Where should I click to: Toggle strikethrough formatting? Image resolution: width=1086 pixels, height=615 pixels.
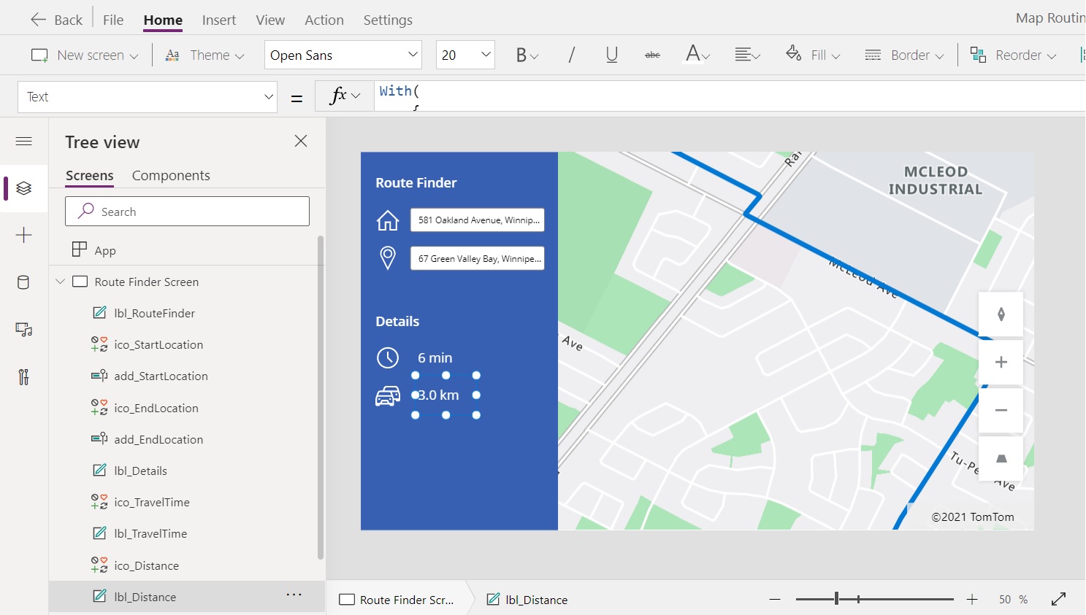(652, 55)
